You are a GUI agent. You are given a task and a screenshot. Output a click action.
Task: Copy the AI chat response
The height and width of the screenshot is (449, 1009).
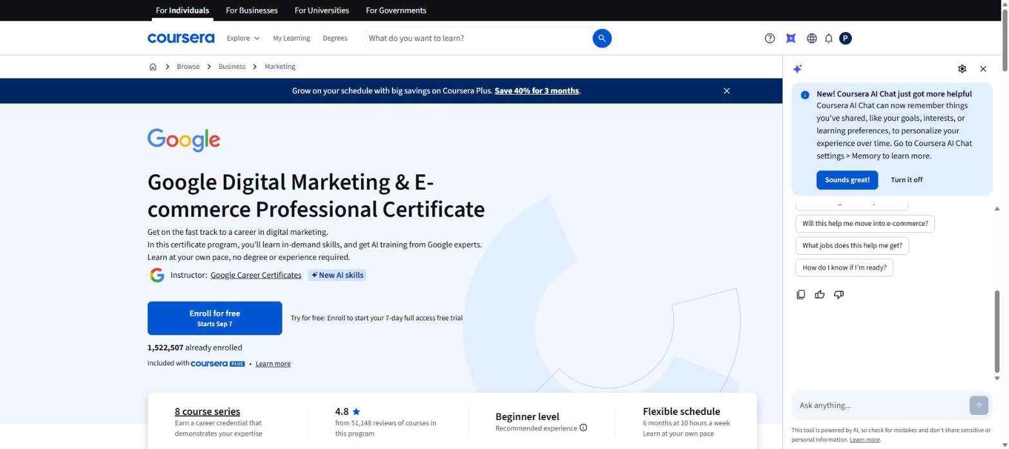point(801,295)
